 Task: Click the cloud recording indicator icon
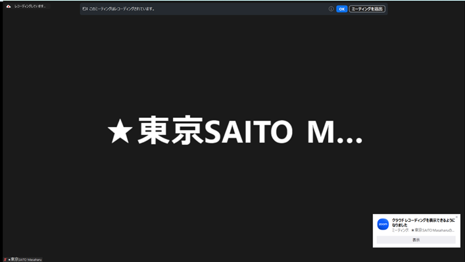[9, 6]
